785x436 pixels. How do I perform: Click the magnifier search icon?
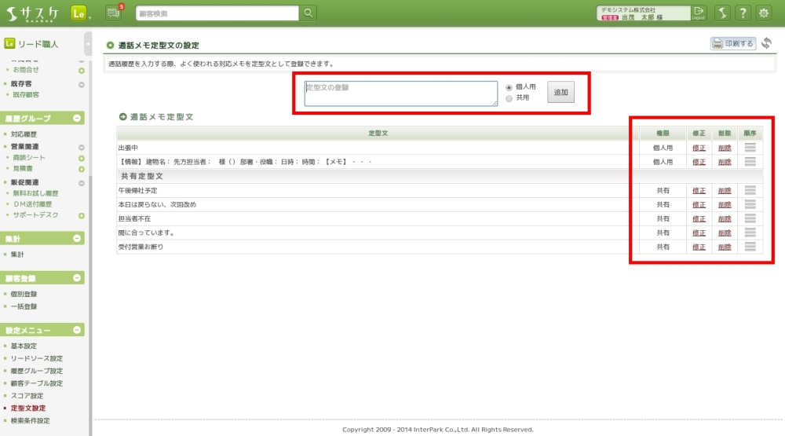pos(309,13)
